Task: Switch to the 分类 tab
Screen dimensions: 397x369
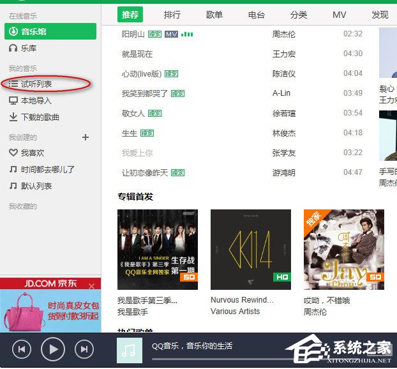Action: [x=299, y=15]
